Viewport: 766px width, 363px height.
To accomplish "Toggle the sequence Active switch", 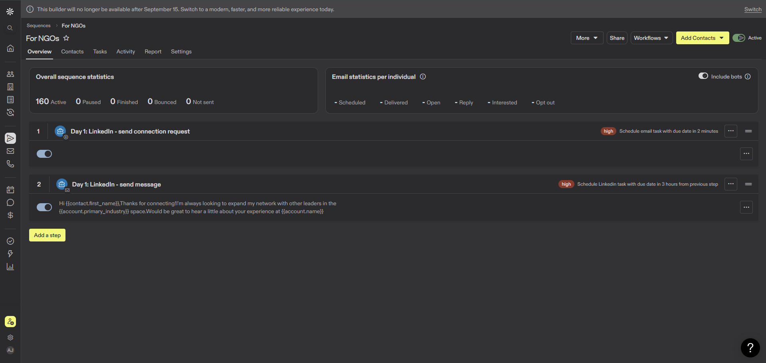I will click(739, 38).
